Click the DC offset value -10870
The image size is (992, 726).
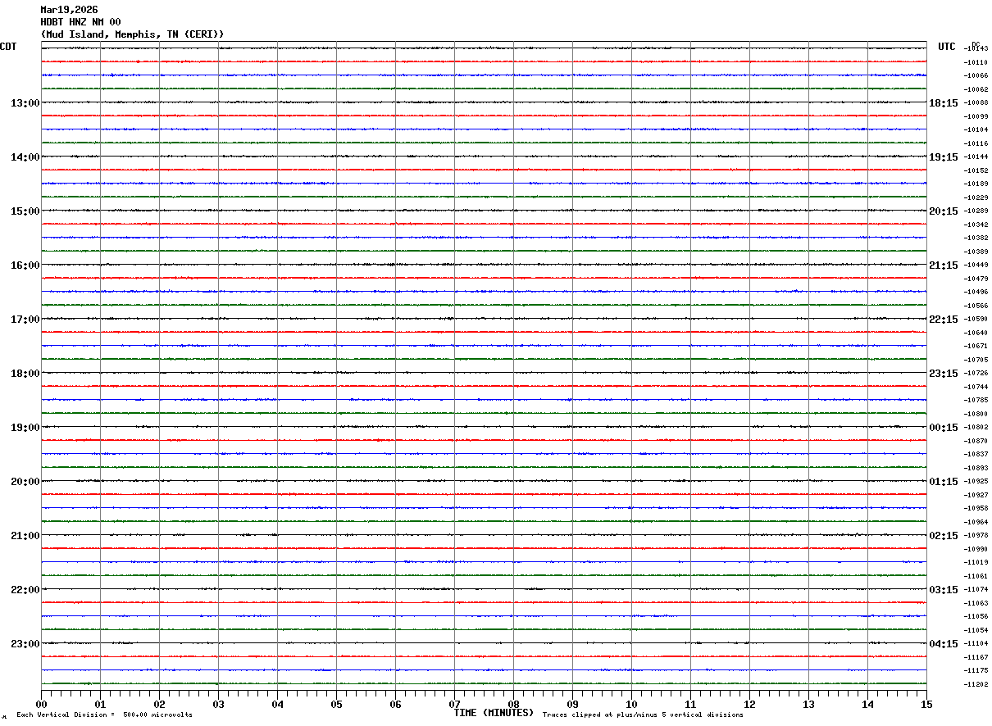click(976, 441)
